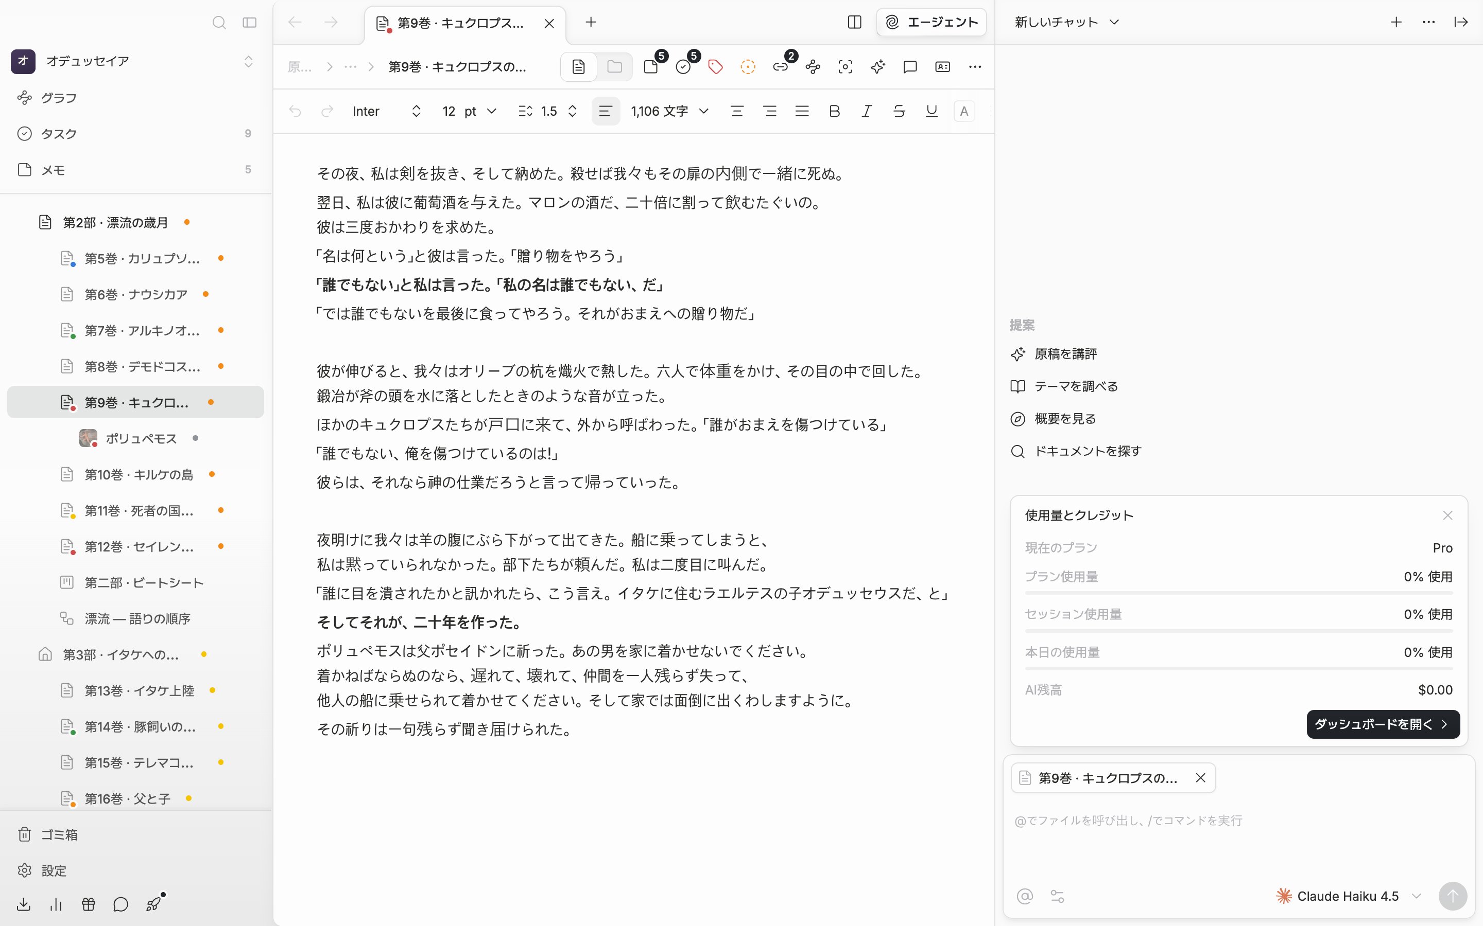This screenshot has height=926, width=1483.
Task: Start new chat with plus icon
Action: coord(1396,23)
